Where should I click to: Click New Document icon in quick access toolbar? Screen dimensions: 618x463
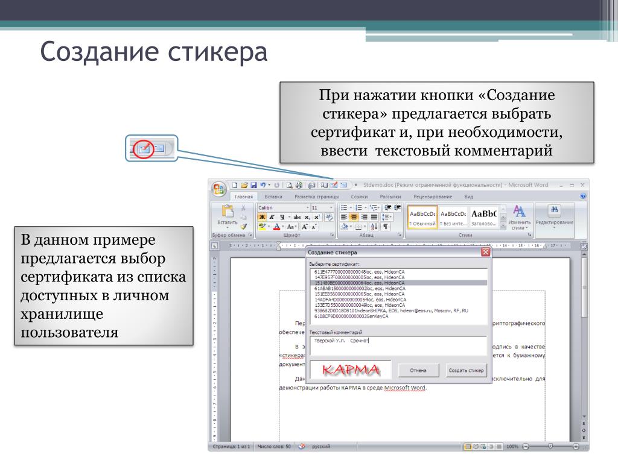click(x=235, y=185)
